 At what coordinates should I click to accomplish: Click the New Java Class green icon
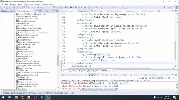84,7
